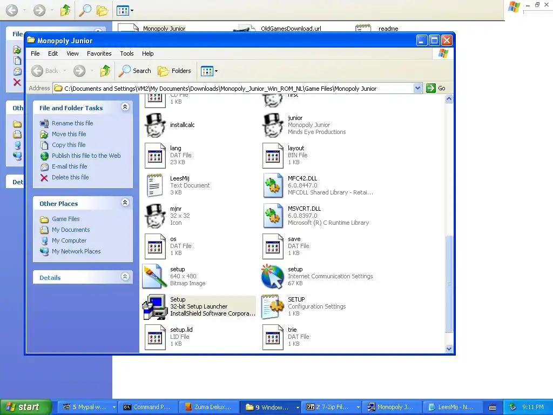Open Game Files in Other Places
The width and height of the screenshot is (553, 415).
tap(65, 219)
